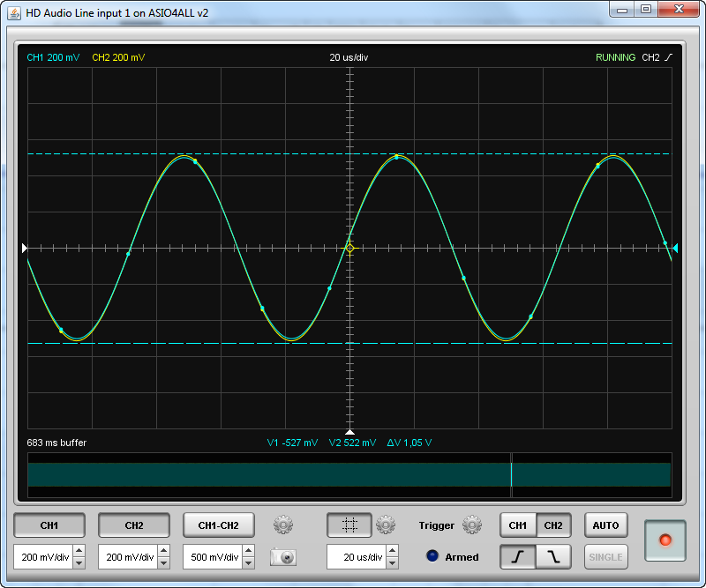
Task: Select falling edge trigger slope
Action: point(553,557)
